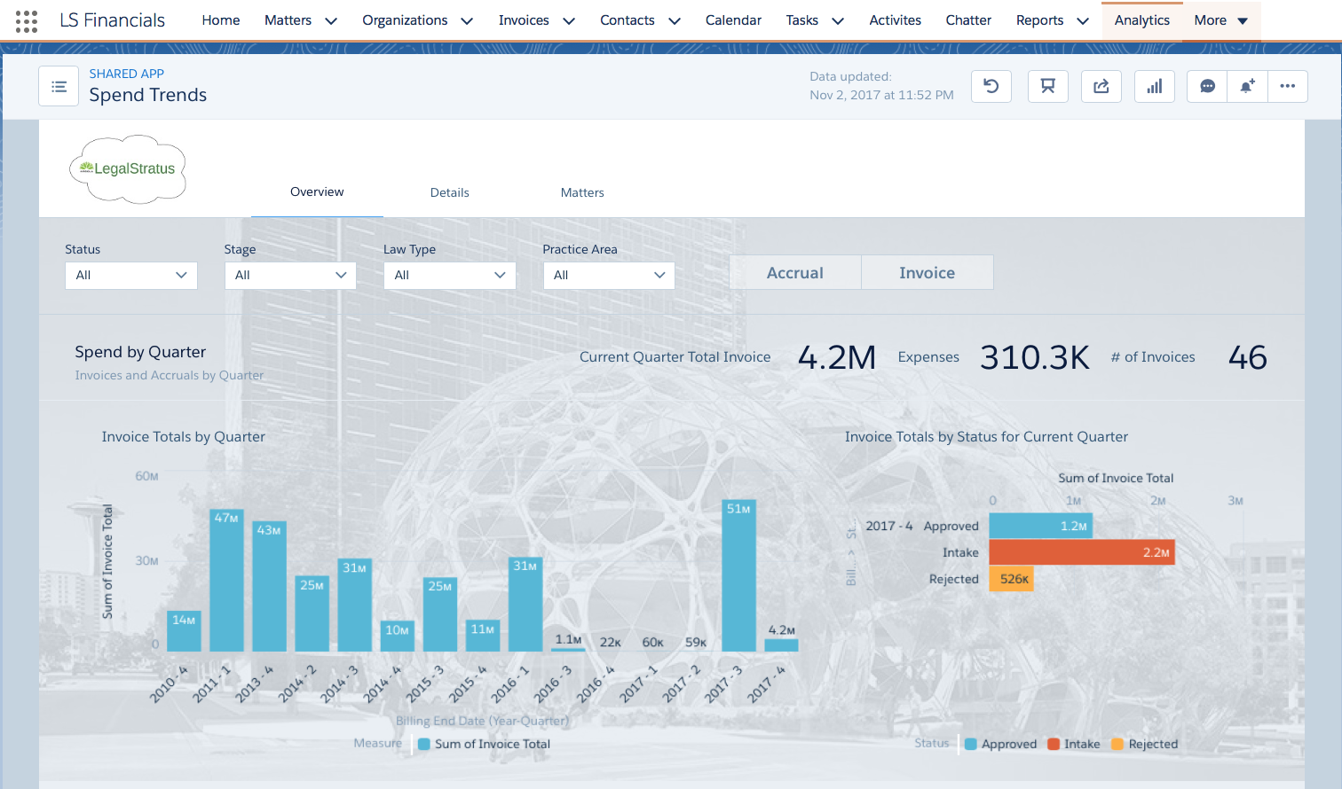The width and height of the screenshot is (1342, 789).
Task: Click the 47M bar for 2011-1
Action: click(226, 581)
